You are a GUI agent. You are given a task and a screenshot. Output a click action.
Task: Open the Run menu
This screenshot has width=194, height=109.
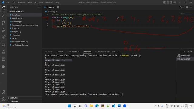click(41, 2)
